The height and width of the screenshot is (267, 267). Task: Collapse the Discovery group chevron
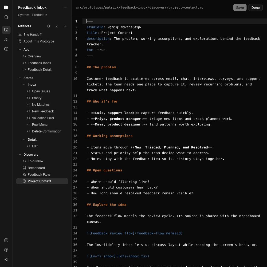(x=20, y=154)
